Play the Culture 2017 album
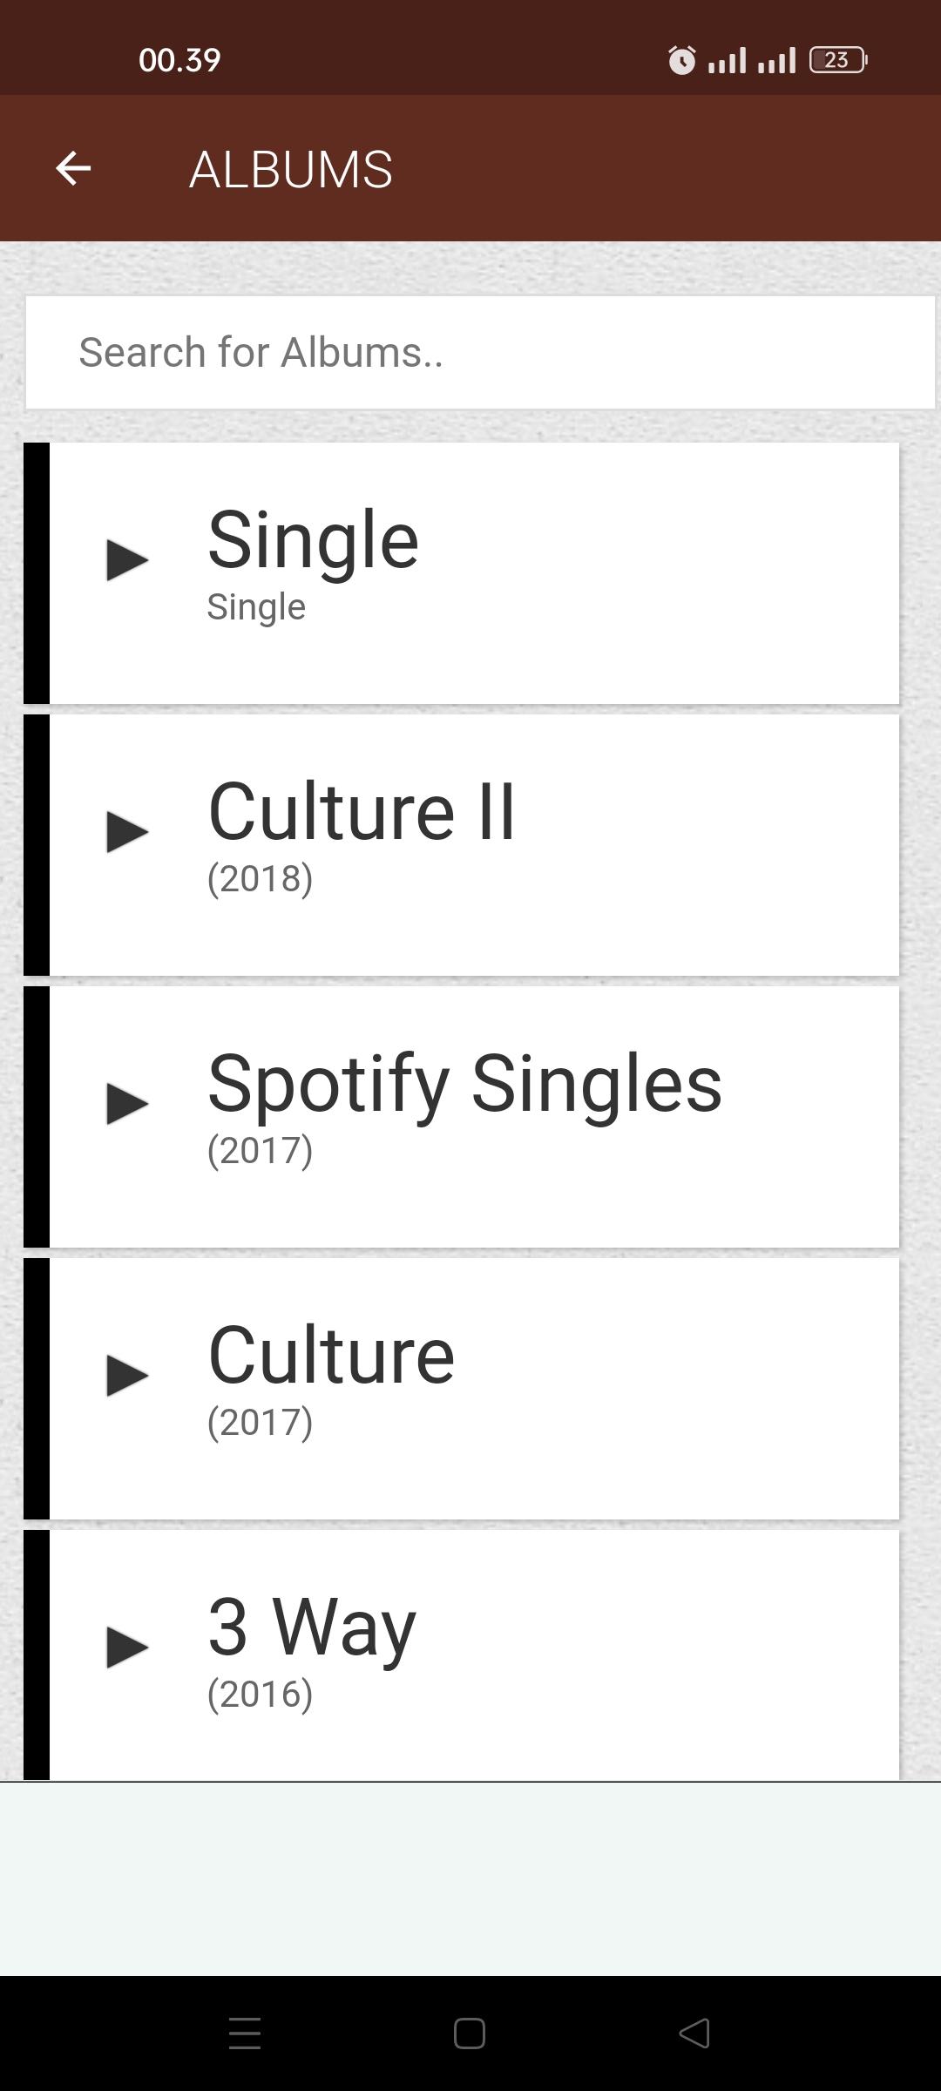Screen dimensions: 941x2091 (127, 1376)
